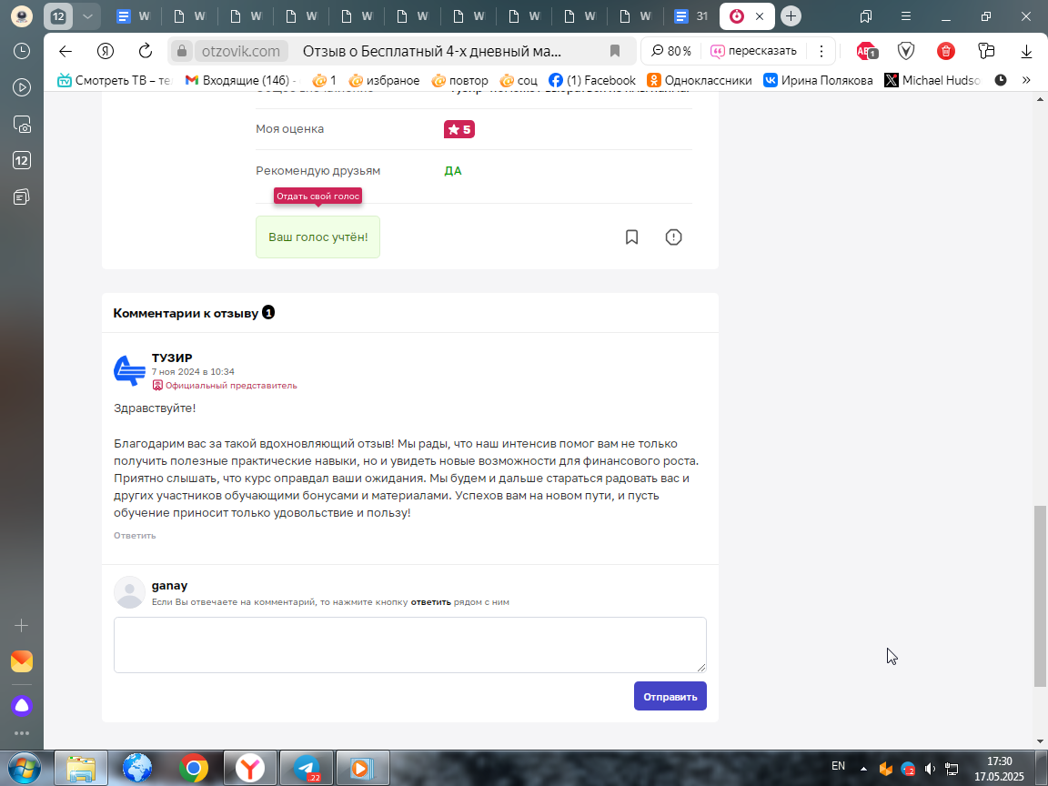
Task: Submit comment with Отправить button
Action: pyautogui.click(x=670, y=696)
